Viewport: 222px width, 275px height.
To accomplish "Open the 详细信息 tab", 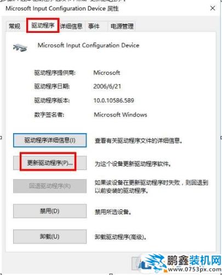I will point(71,26).
